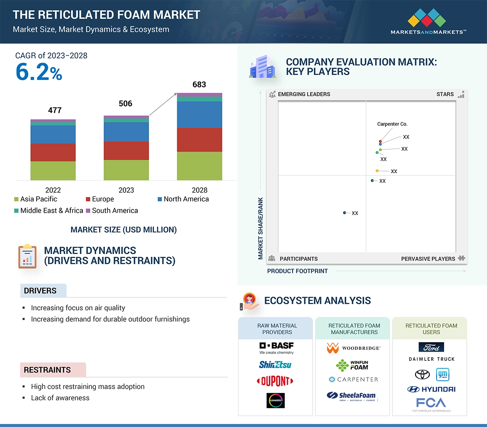Click the 2028 bar in the chart
The image size is (487, 427).
(199, 137)
